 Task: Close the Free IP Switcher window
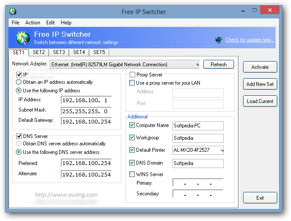[270, 10]
